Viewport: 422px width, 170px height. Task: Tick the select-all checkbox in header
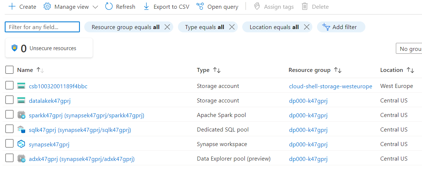coord(10,70)
